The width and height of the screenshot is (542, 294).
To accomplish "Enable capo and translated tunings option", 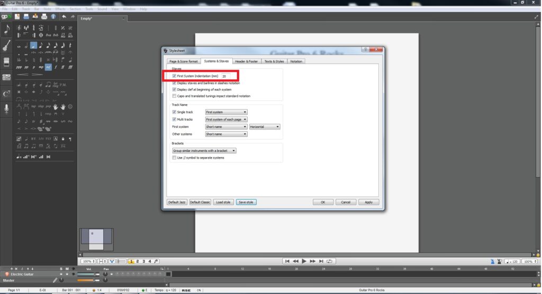I will 174,96.
